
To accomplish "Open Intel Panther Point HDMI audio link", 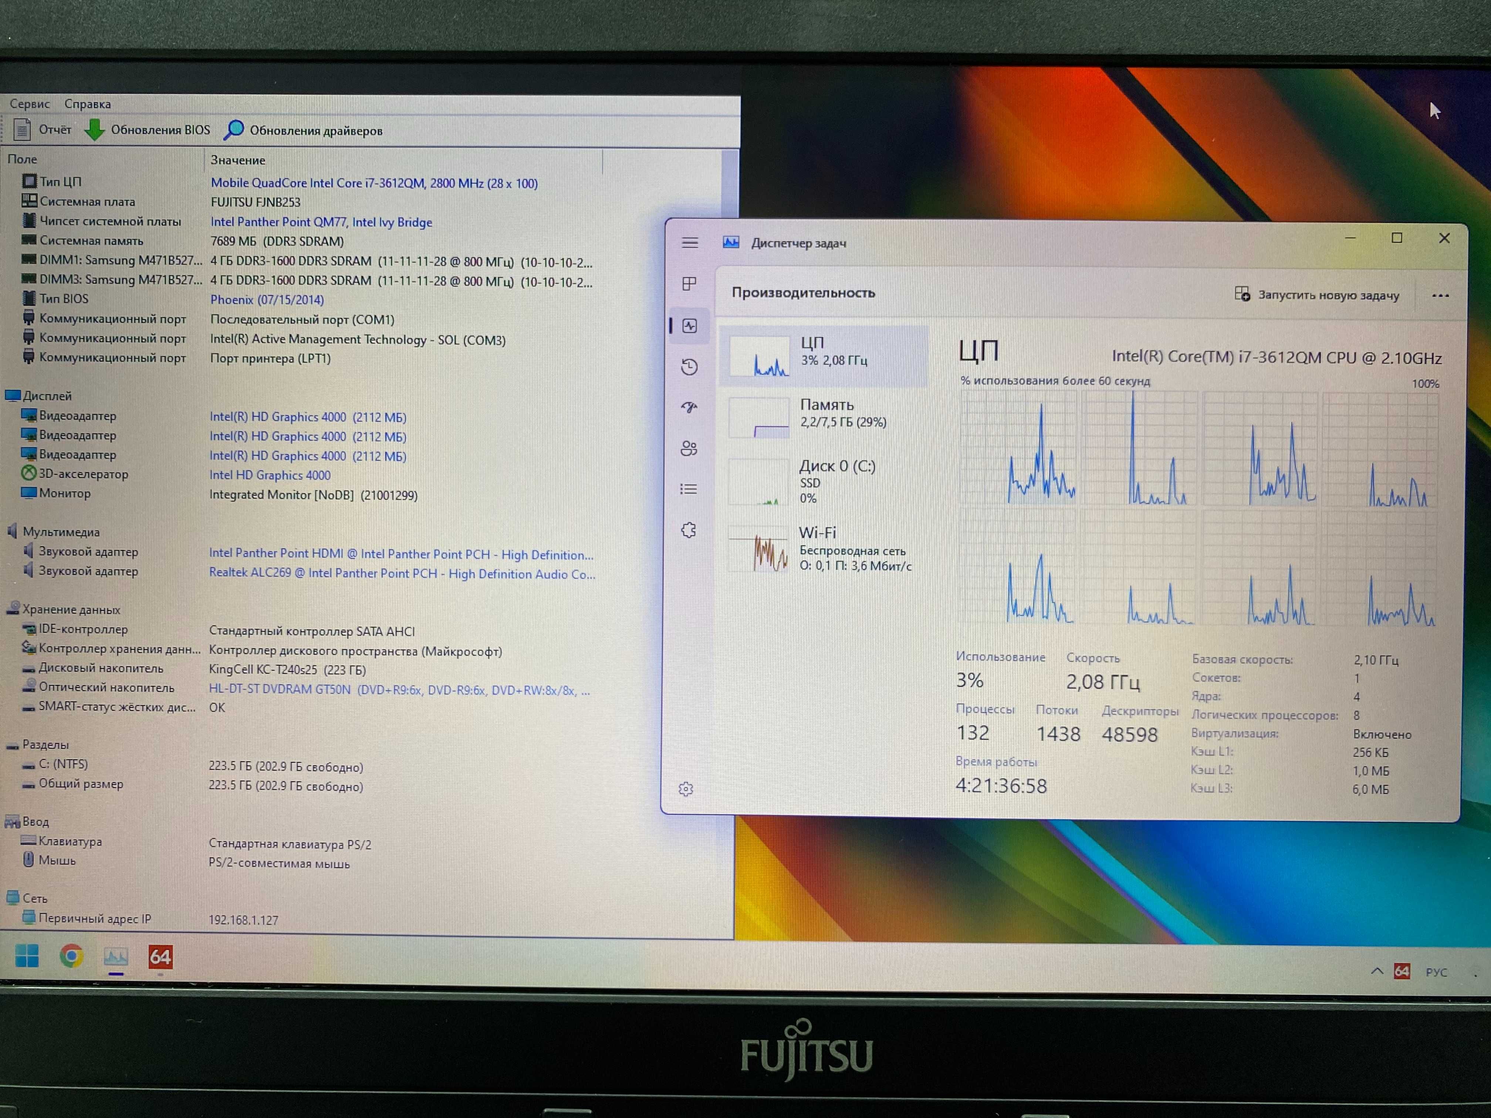I will 401,554.
